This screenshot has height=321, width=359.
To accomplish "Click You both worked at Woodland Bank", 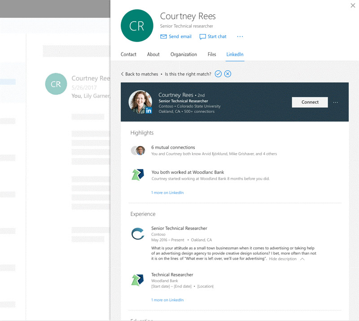I will point(188,172).
